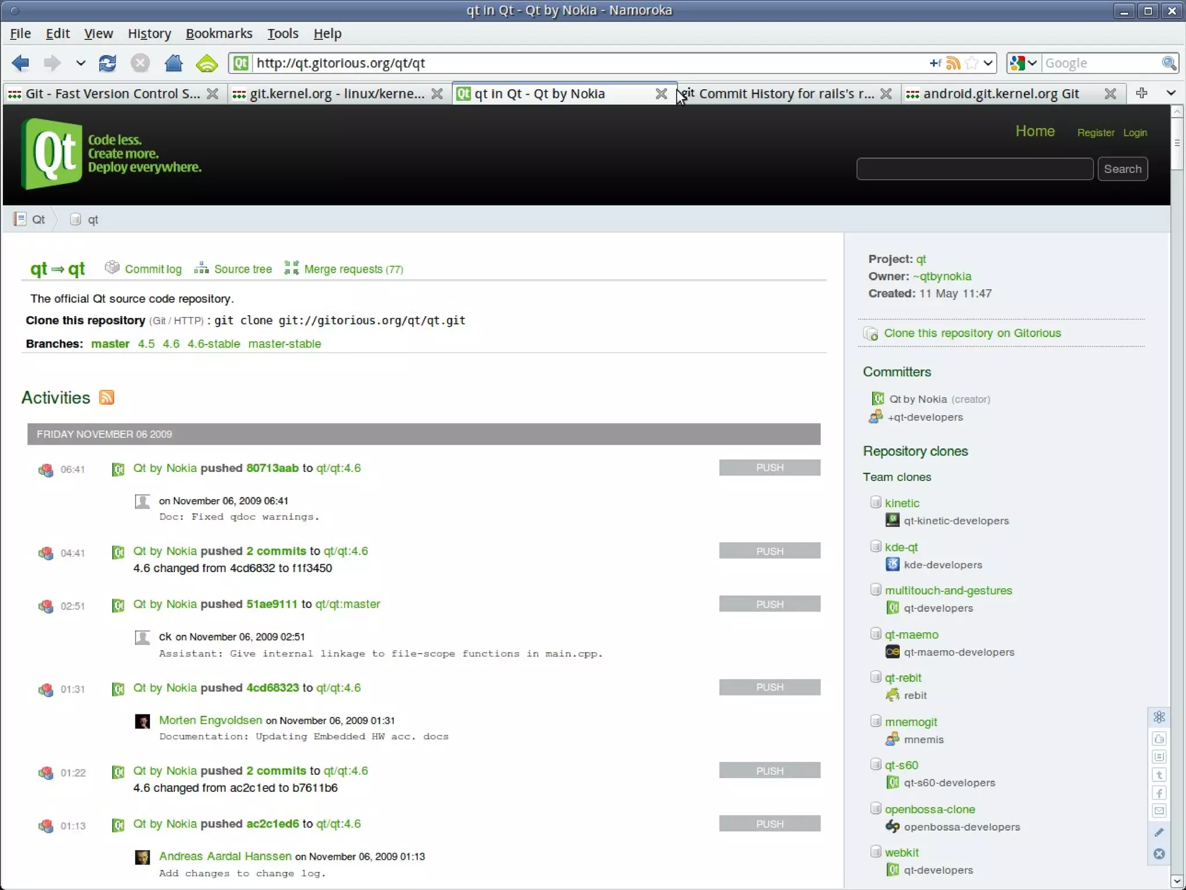1186x890 pixels.
Task: Click the page vertical scrollbar down arrow
Action: [x=1177, y=881]
